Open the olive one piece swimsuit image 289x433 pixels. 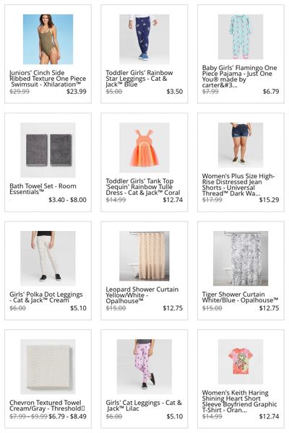[48, 39]
